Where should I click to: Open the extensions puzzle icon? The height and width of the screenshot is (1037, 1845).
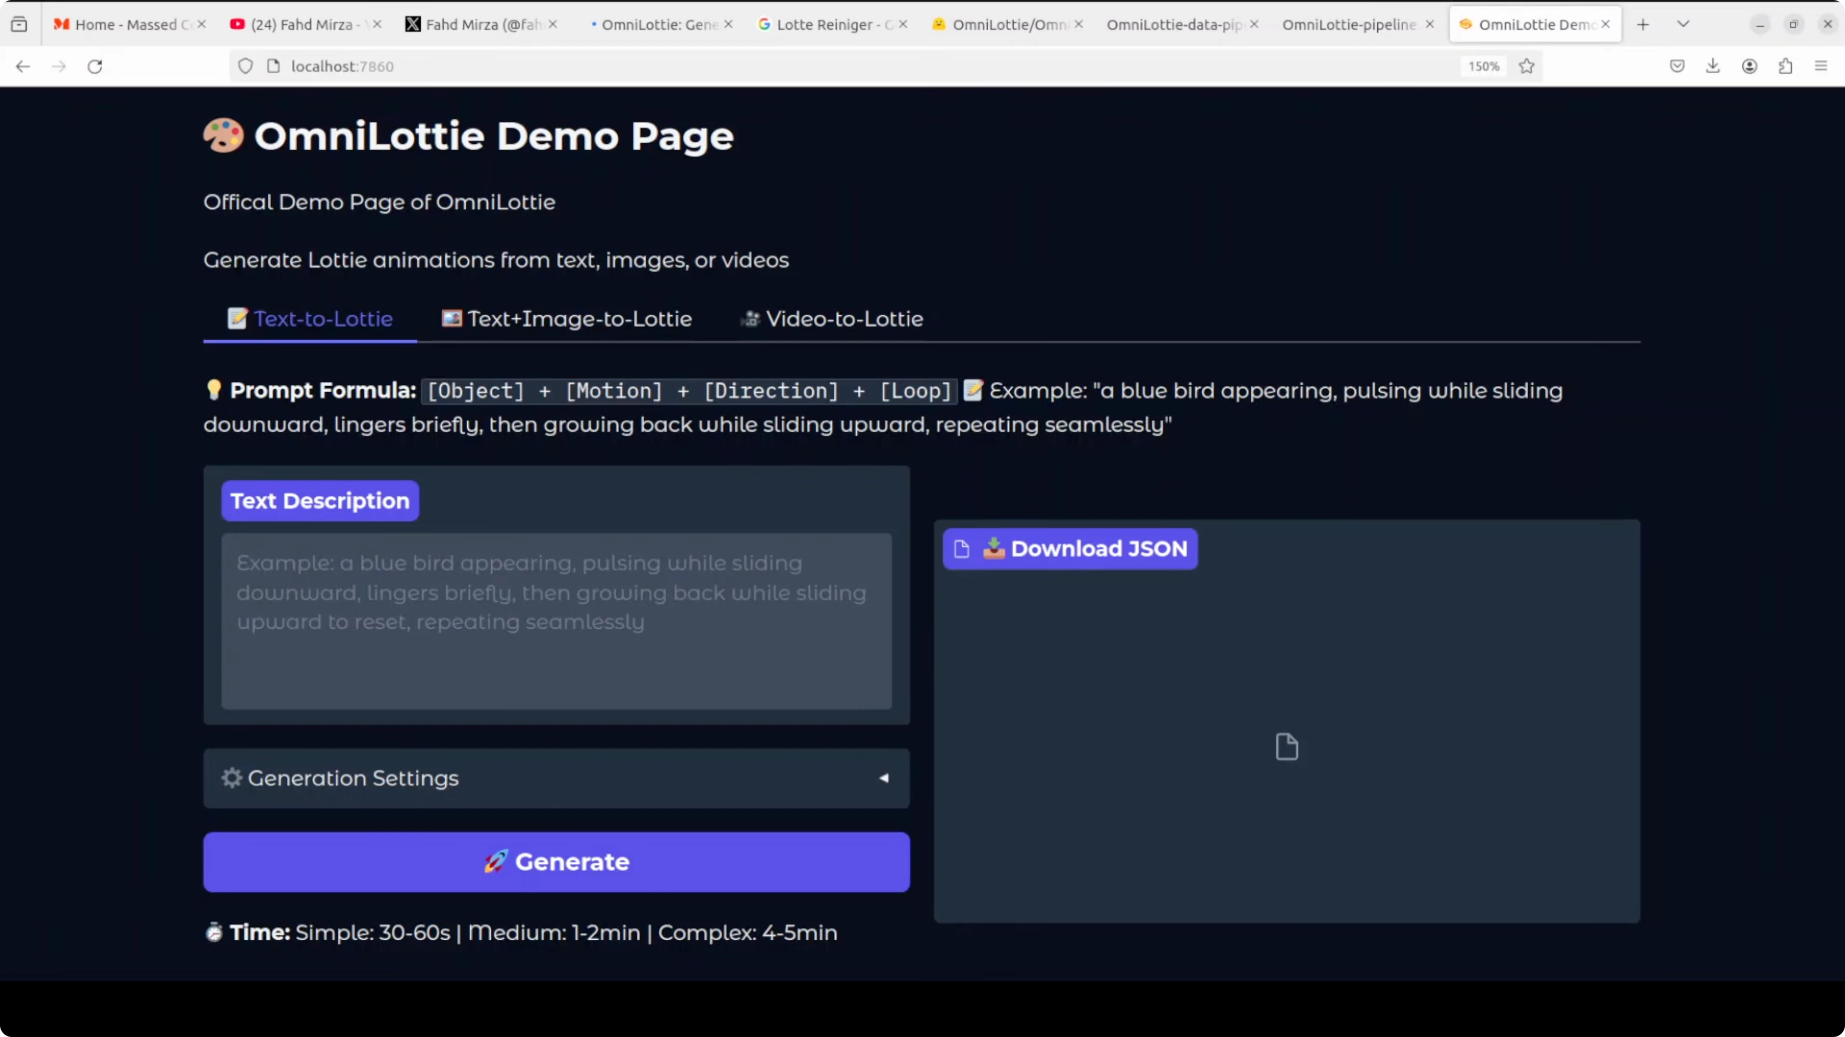click(1785, 66)
